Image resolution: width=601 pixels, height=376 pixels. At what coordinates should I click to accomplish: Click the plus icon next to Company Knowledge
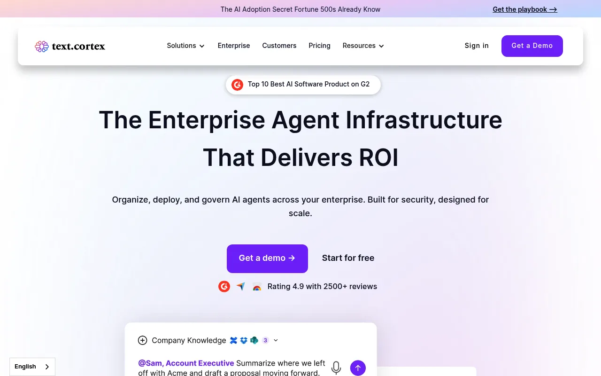pos(143,340)
